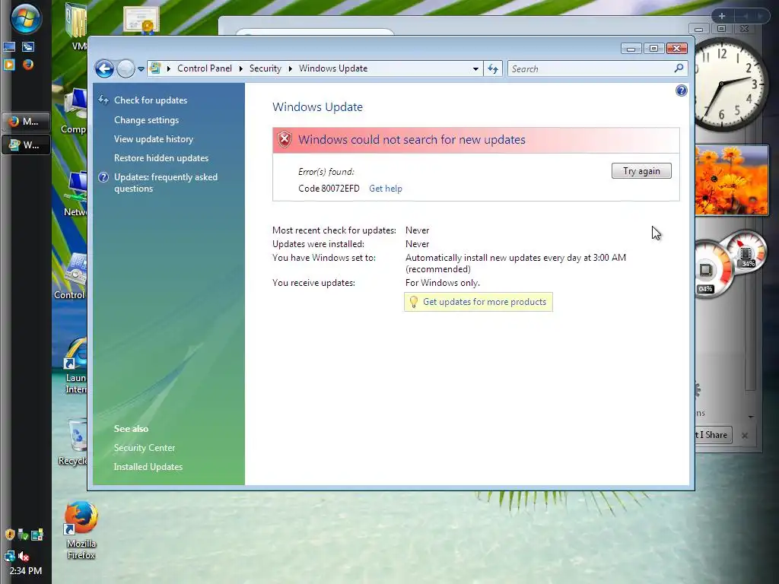
Task: Click the red error shield icon
Action: [285, 140]
